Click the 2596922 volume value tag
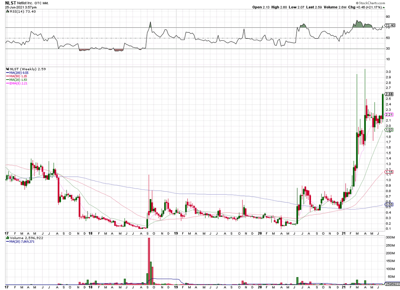 pyautogui.click(x=392, y=284)
